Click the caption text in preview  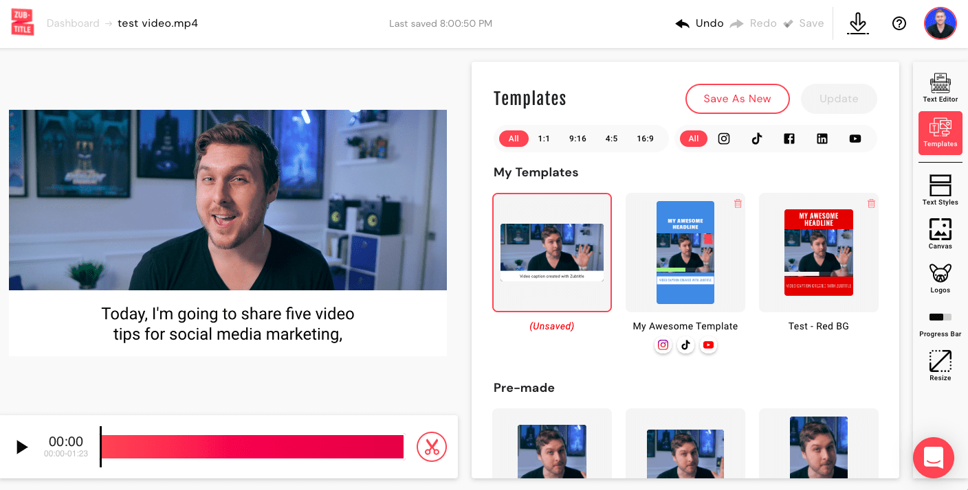pos(228,324)
